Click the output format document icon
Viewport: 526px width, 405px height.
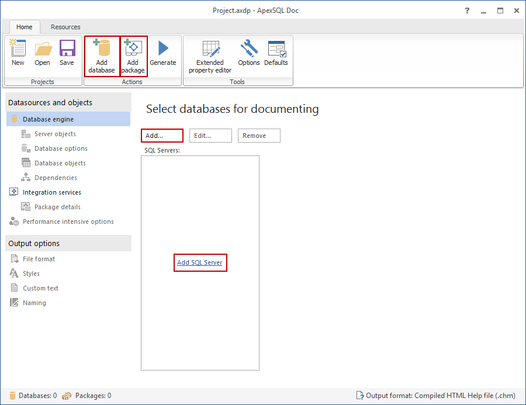click(x=360, y=396)
